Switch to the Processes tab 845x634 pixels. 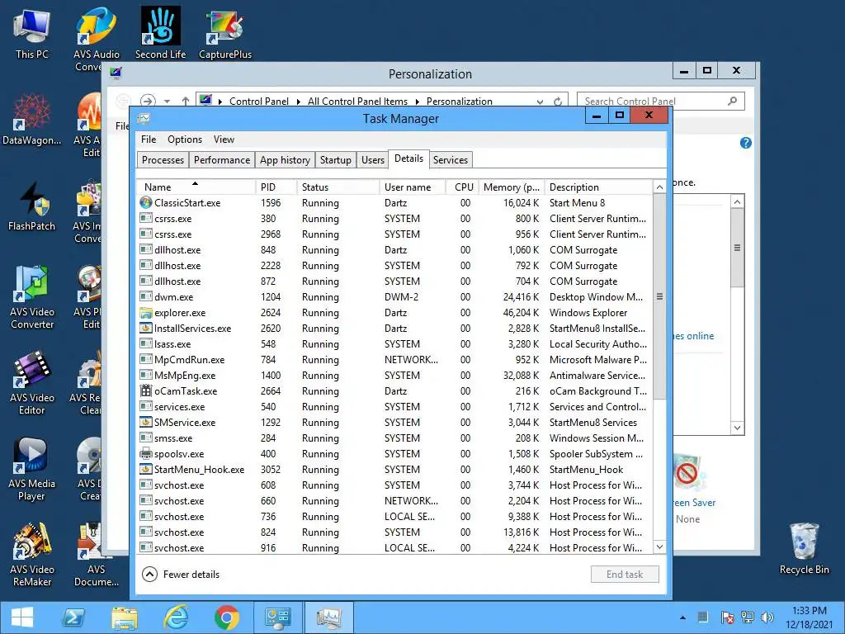pos(163,160)
